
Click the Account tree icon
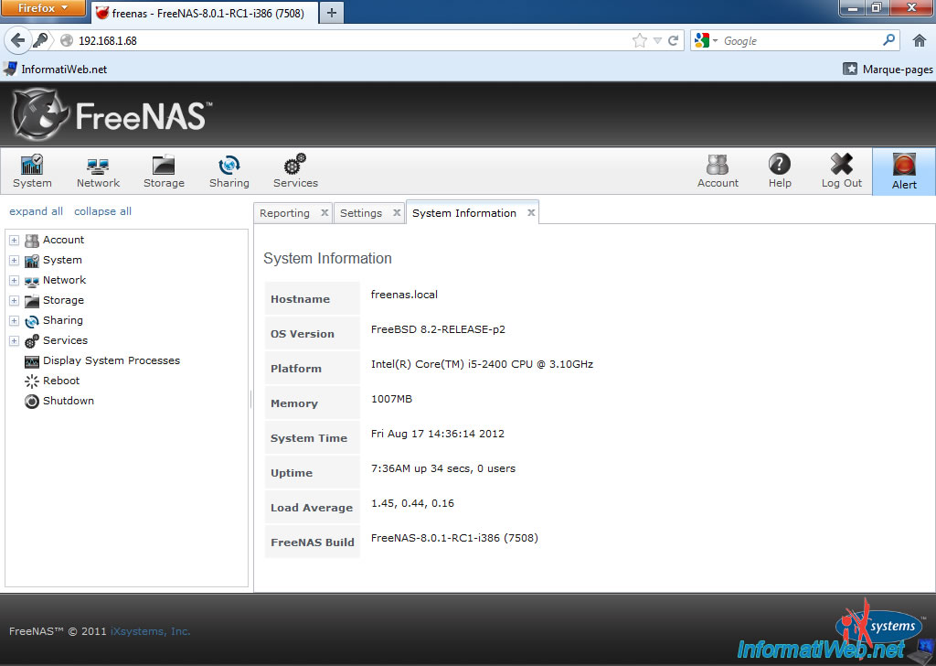pos(32,240)
